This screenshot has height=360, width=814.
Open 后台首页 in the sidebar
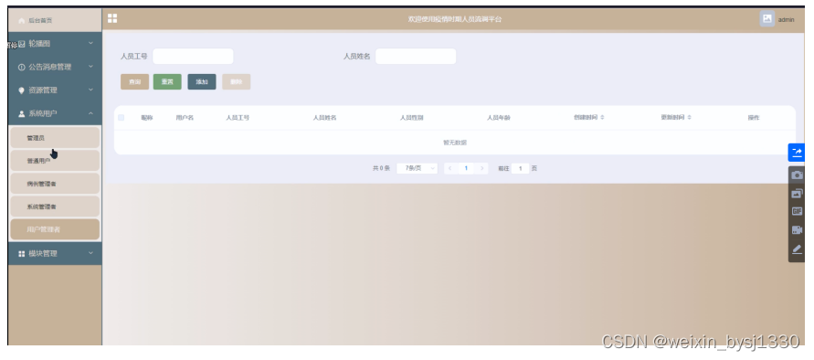(x=55, y=21)
